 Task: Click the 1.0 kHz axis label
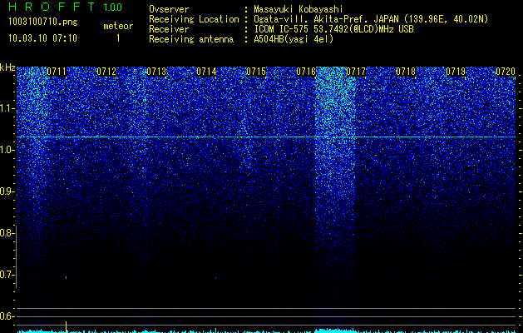click(7, 150)
